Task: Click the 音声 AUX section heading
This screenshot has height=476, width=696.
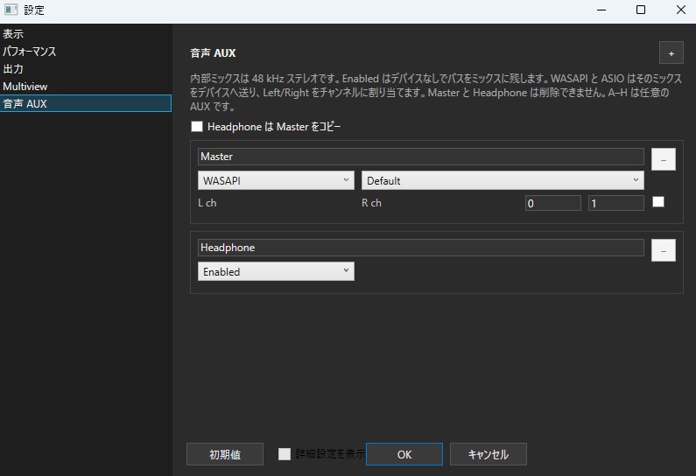Action: coord(213,52)
